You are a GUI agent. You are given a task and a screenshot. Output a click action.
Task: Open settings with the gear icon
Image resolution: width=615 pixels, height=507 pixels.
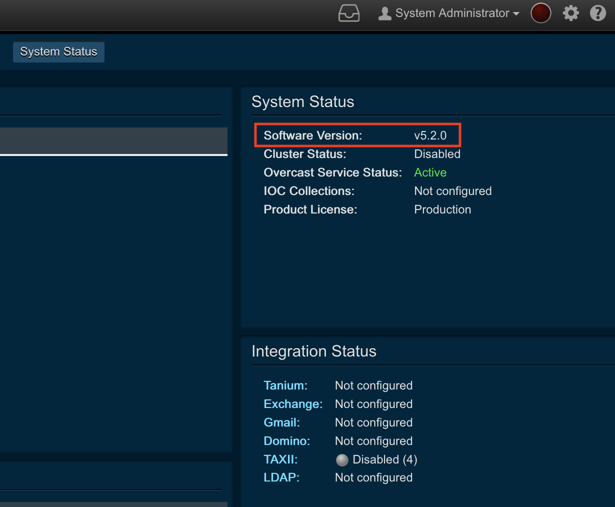point(570,13)
